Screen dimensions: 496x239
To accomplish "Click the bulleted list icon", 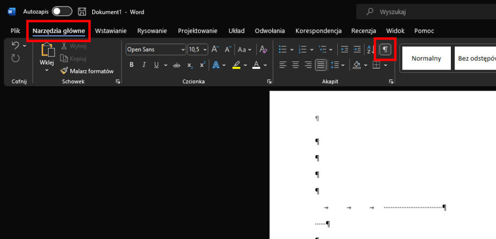I will click(283, 49).
